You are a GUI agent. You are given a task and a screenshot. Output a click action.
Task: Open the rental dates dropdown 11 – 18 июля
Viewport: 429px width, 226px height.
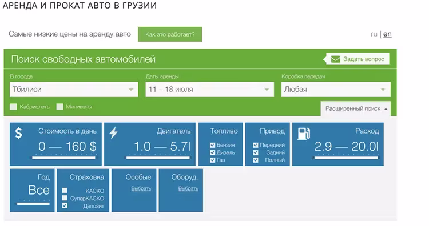point(209,90)
